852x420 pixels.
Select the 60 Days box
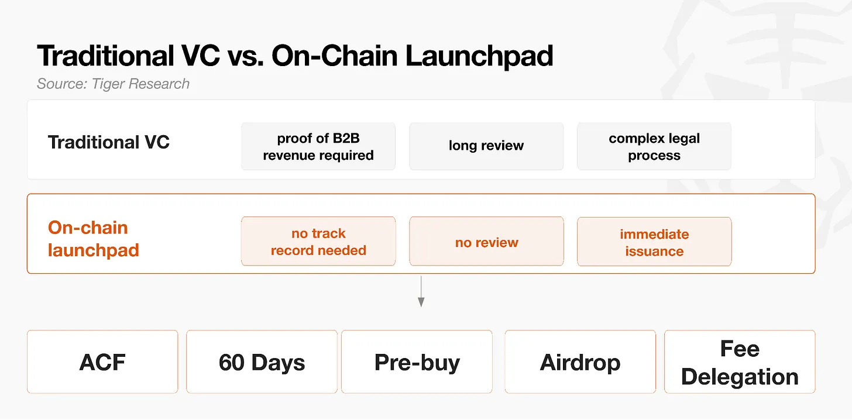tap(262, 362)
